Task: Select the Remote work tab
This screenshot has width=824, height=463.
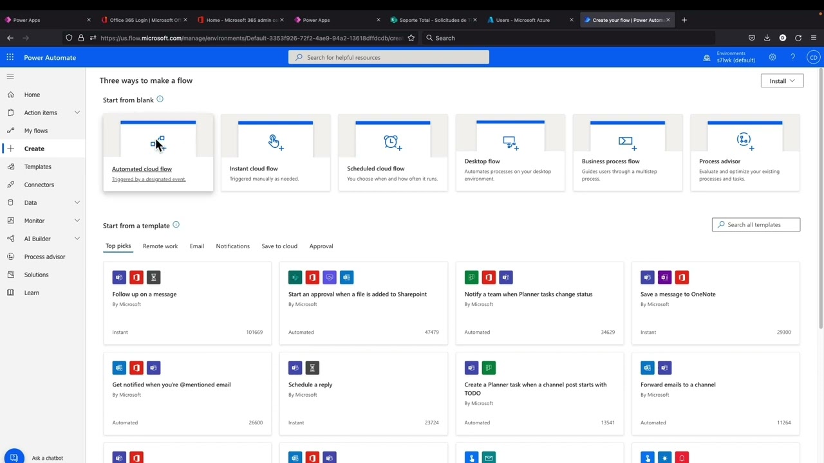Action: pyautogui.click(x=160, y=246)
